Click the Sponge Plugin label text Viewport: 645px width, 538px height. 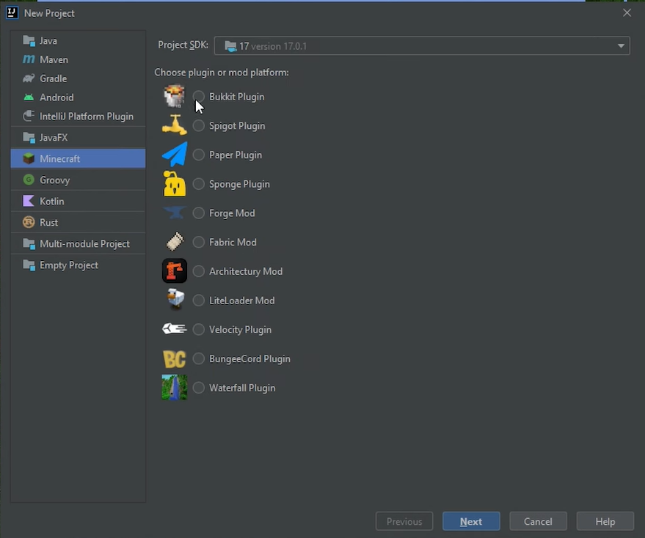[x=239, y=184]
